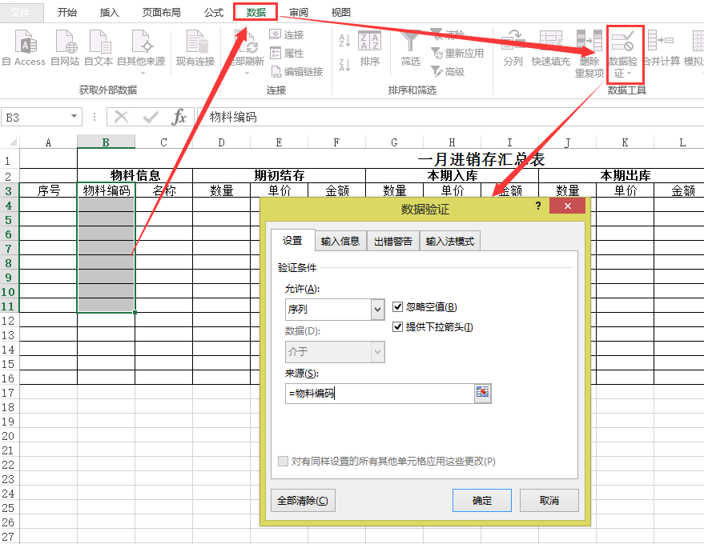Open the 公式 ribbon tab
The height and width of the screenshot is (544, 704).
tap(214, 13)
